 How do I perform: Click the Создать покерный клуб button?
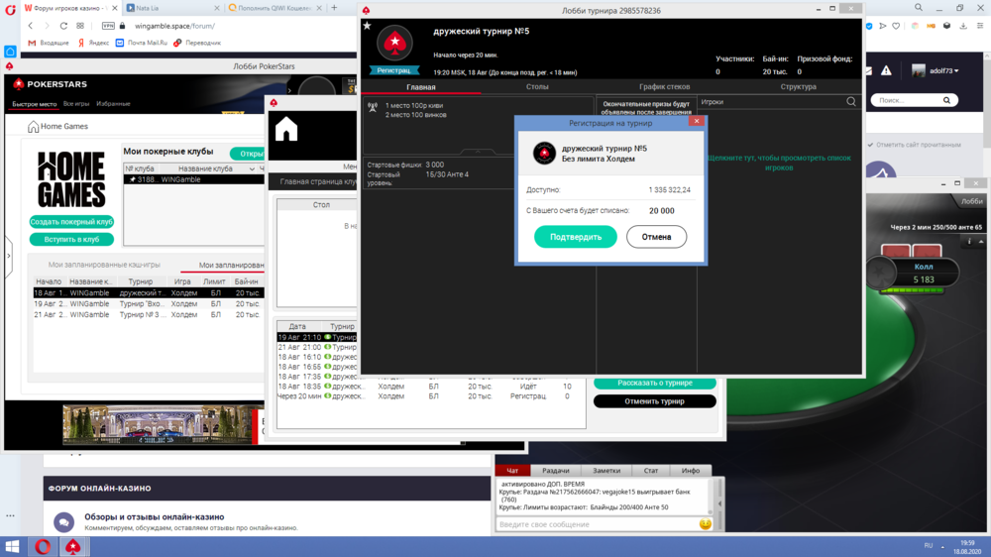(x=71, y=222)
